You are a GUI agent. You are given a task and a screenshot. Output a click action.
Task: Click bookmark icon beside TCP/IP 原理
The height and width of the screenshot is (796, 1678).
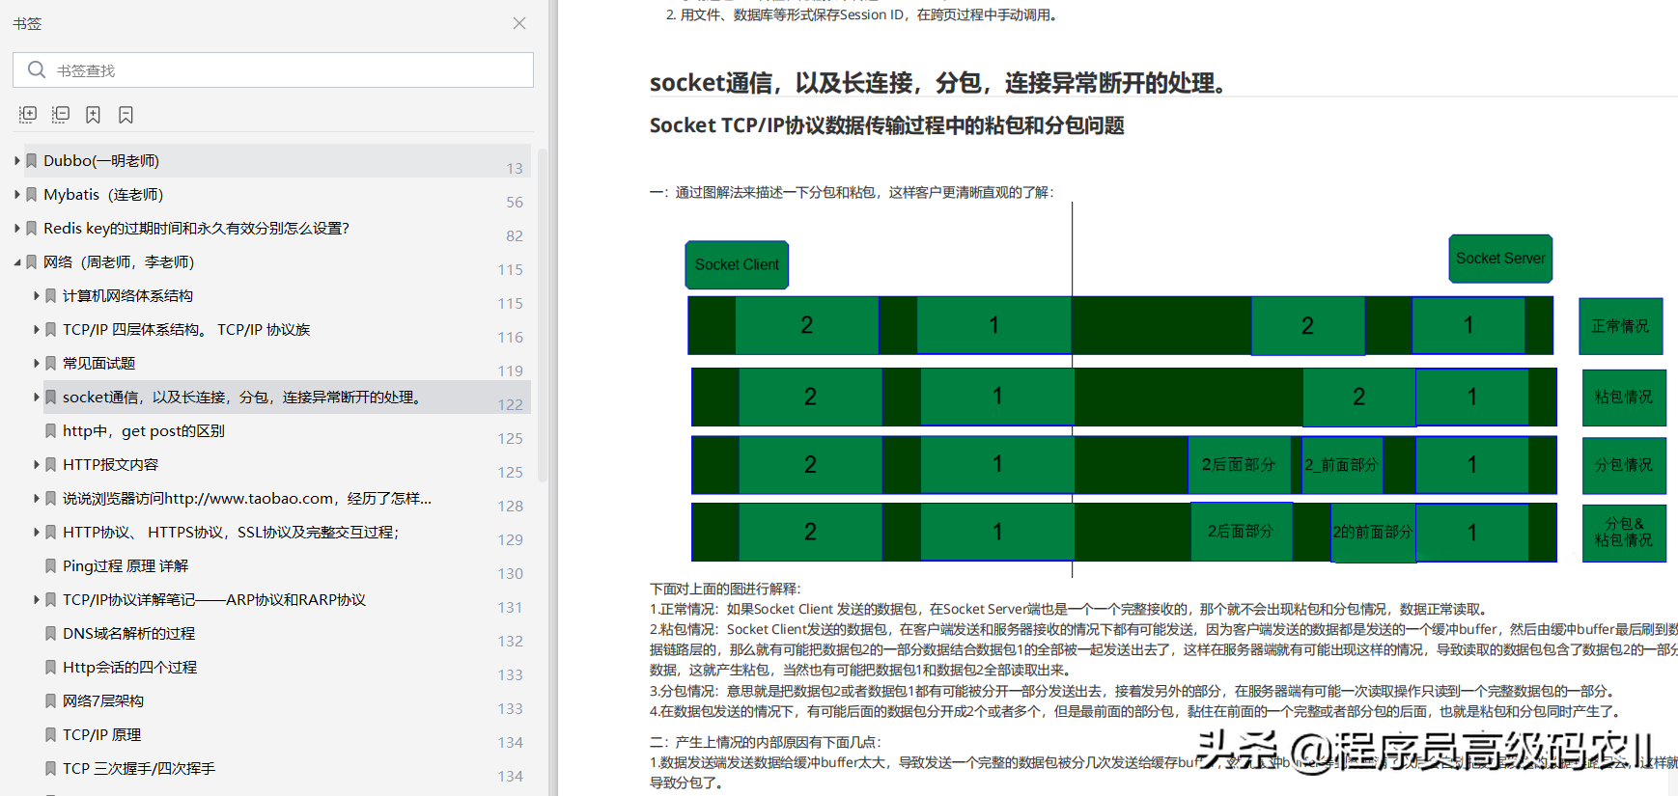pyautogui.click(x=51, y=734)
